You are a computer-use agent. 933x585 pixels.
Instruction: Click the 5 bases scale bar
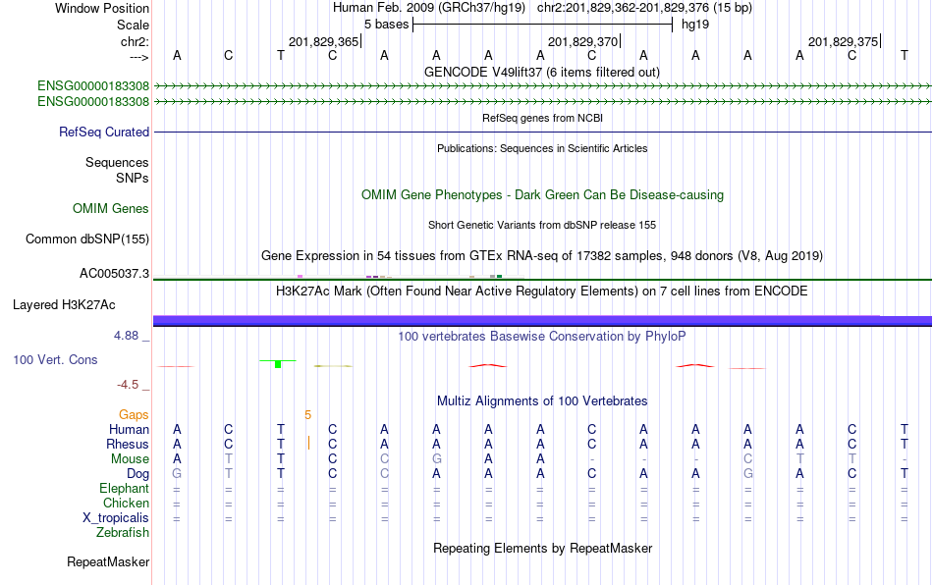543,25
